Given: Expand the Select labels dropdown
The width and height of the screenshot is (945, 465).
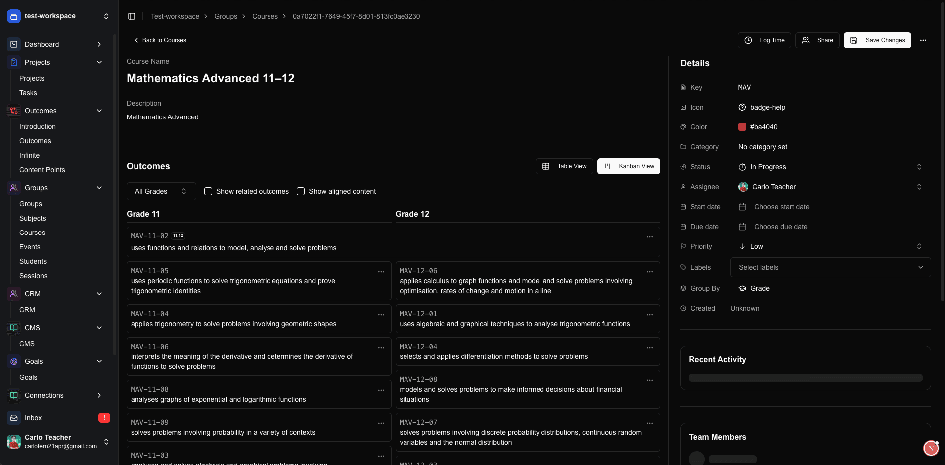Looking at the screenshot, I should click(x=830, y=267).
